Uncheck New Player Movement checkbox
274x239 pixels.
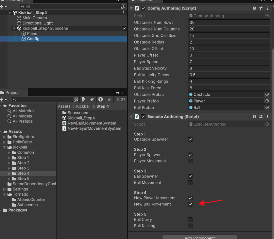(190, 198)
